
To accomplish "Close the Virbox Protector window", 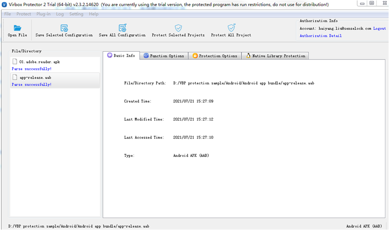I will [x=385, y=3].
